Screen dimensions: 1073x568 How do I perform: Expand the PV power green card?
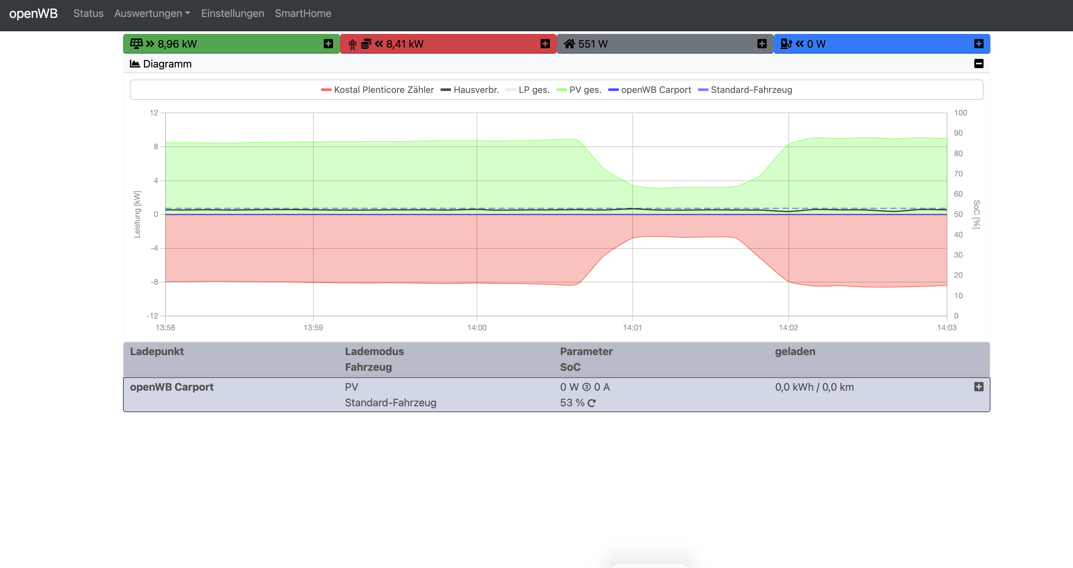(328, 44)
